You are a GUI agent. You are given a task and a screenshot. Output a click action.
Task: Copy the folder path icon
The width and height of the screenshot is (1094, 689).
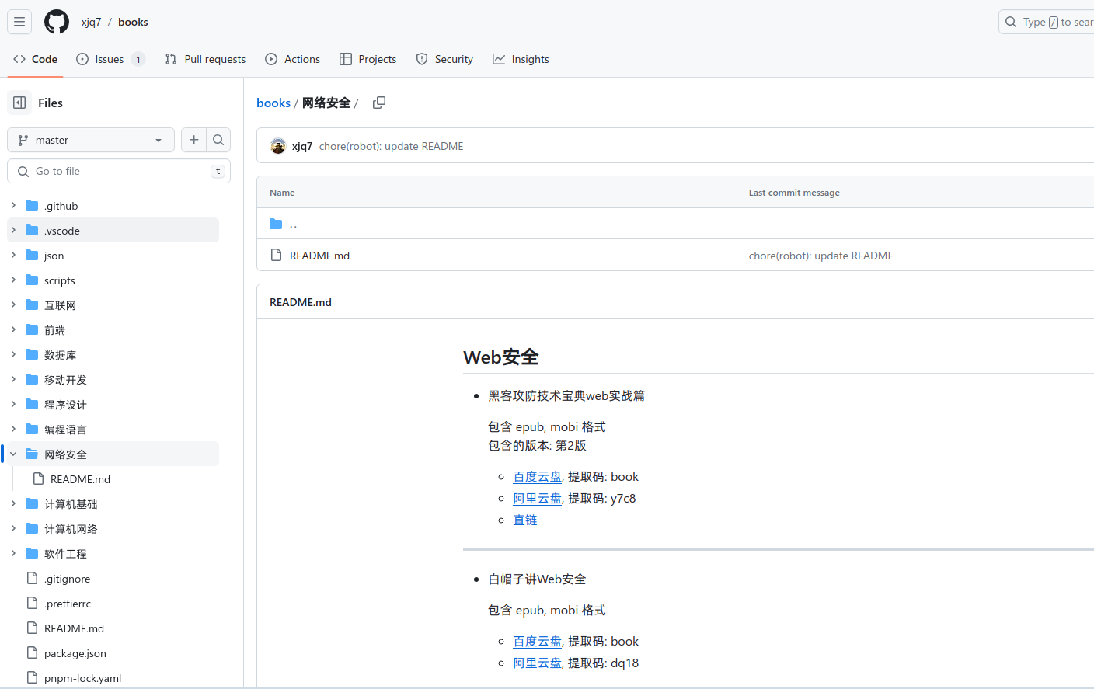[379, 103]
